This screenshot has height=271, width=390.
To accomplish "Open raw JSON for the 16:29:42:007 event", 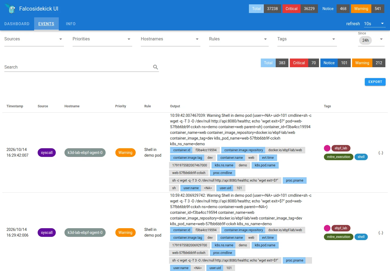I will (x=381, y=153).
